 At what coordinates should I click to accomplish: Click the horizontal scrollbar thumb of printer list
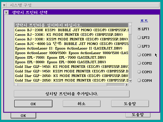click(x=62, y=85)
